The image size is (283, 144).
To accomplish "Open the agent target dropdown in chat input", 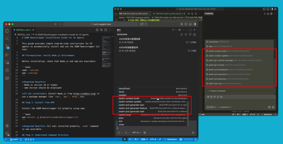I will 120,133.
